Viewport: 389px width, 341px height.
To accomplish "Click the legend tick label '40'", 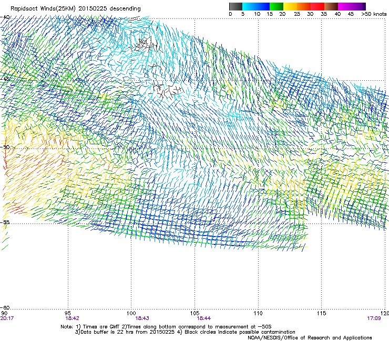I will (x=337, y=14).
